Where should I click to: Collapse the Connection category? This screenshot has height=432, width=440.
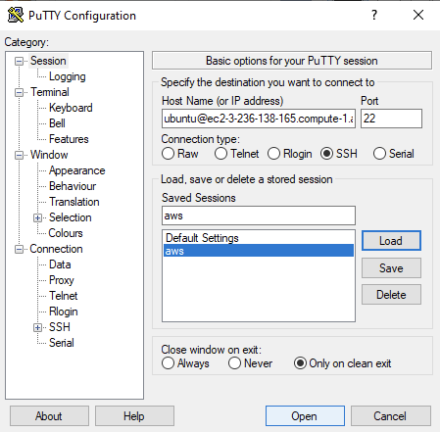click(20, 250)
